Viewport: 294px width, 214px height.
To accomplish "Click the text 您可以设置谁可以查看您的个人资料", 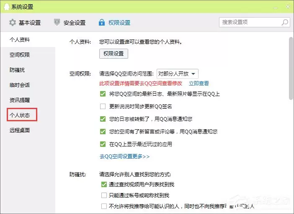I will coord(141,42).
